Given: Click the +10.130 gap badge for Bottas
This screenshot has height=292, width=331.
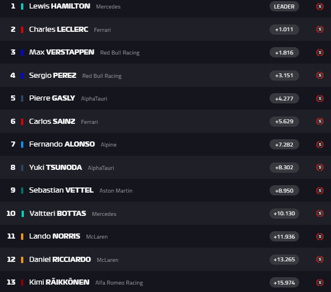Looking at the screenshot, I should pyautogui.click(x=284, y=214).
